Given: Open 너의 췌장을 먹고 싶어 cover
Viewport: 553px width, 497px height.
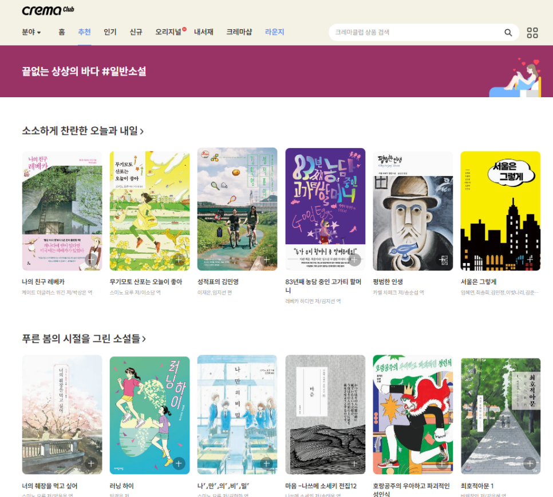Looking at the screenshot, I should (62, 415).
